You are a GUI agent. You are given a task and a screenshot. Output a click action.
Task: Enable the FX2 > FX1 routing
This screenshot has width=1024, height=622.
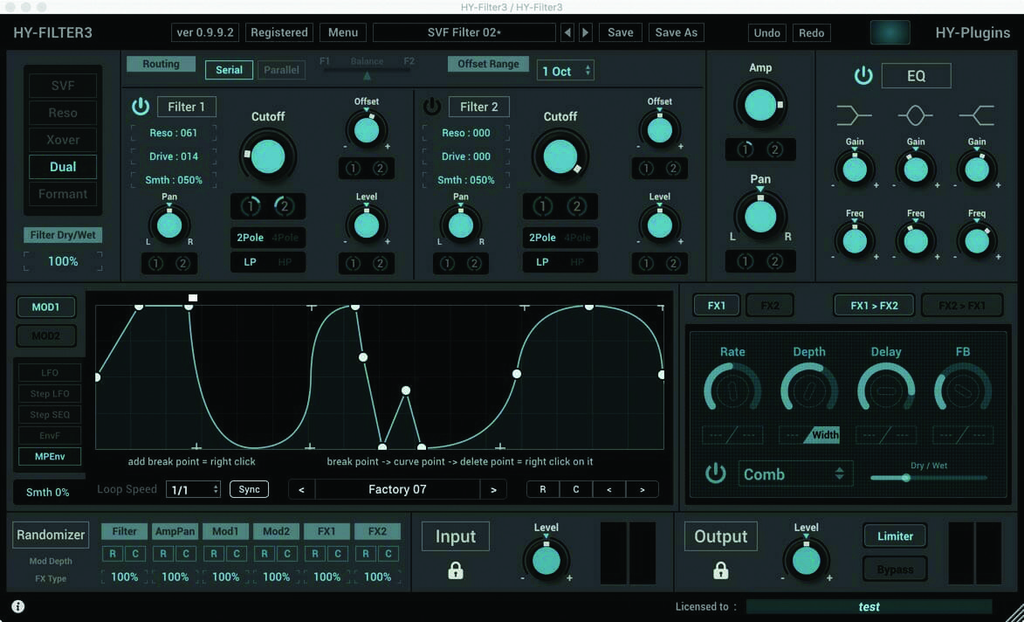pos(962,305)
